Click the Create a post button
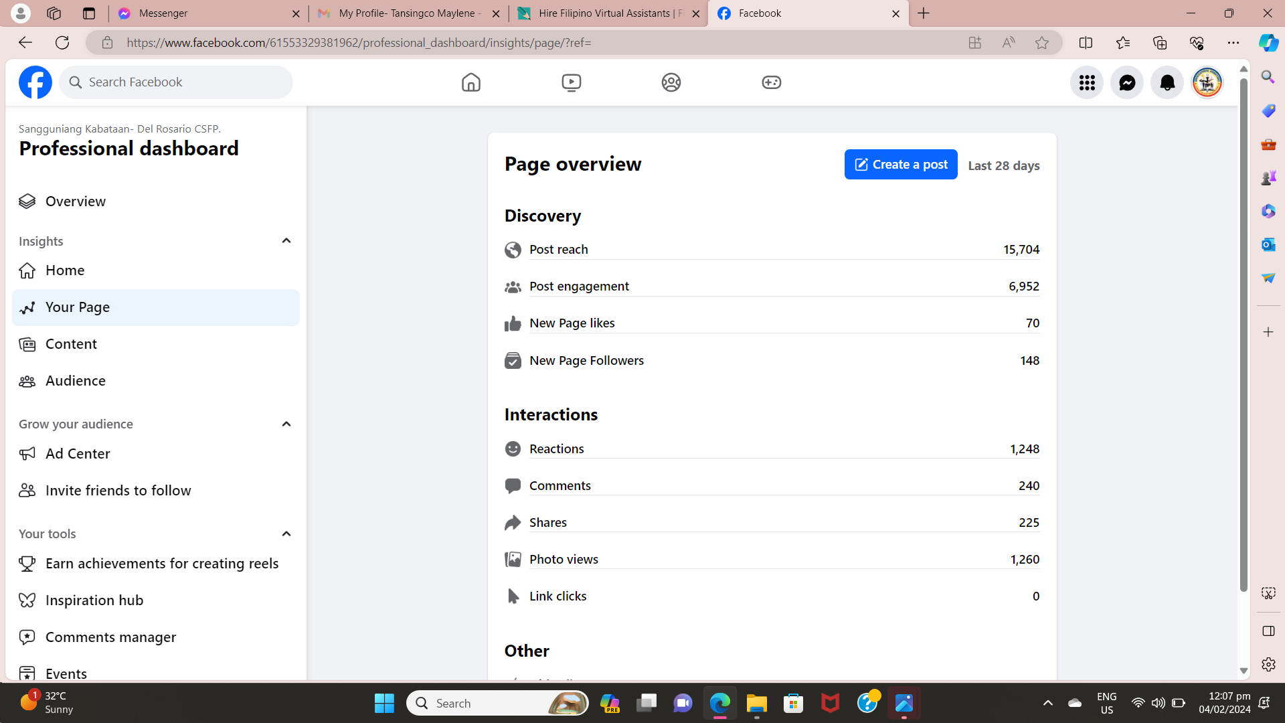1285x723 pixels. pyautogui.click(x=900, y=165)
